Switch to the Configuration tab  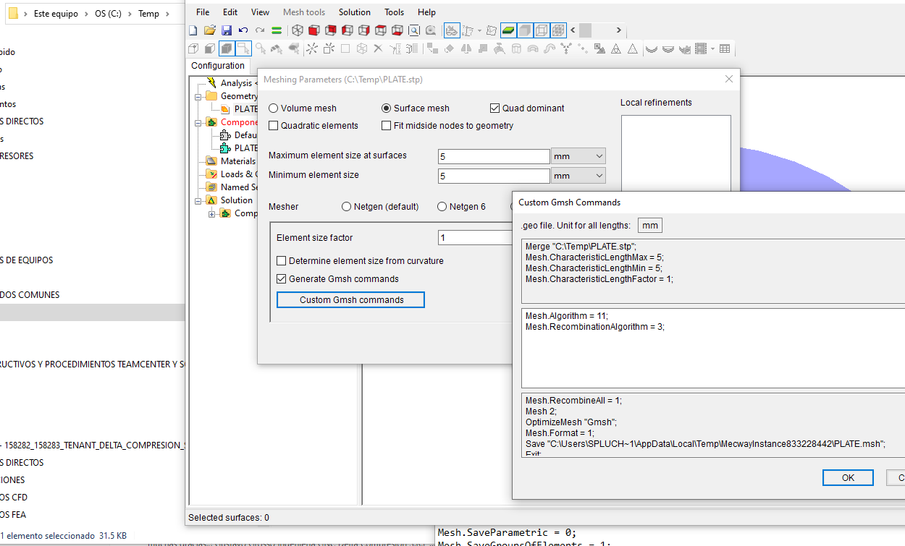point(218,65)
